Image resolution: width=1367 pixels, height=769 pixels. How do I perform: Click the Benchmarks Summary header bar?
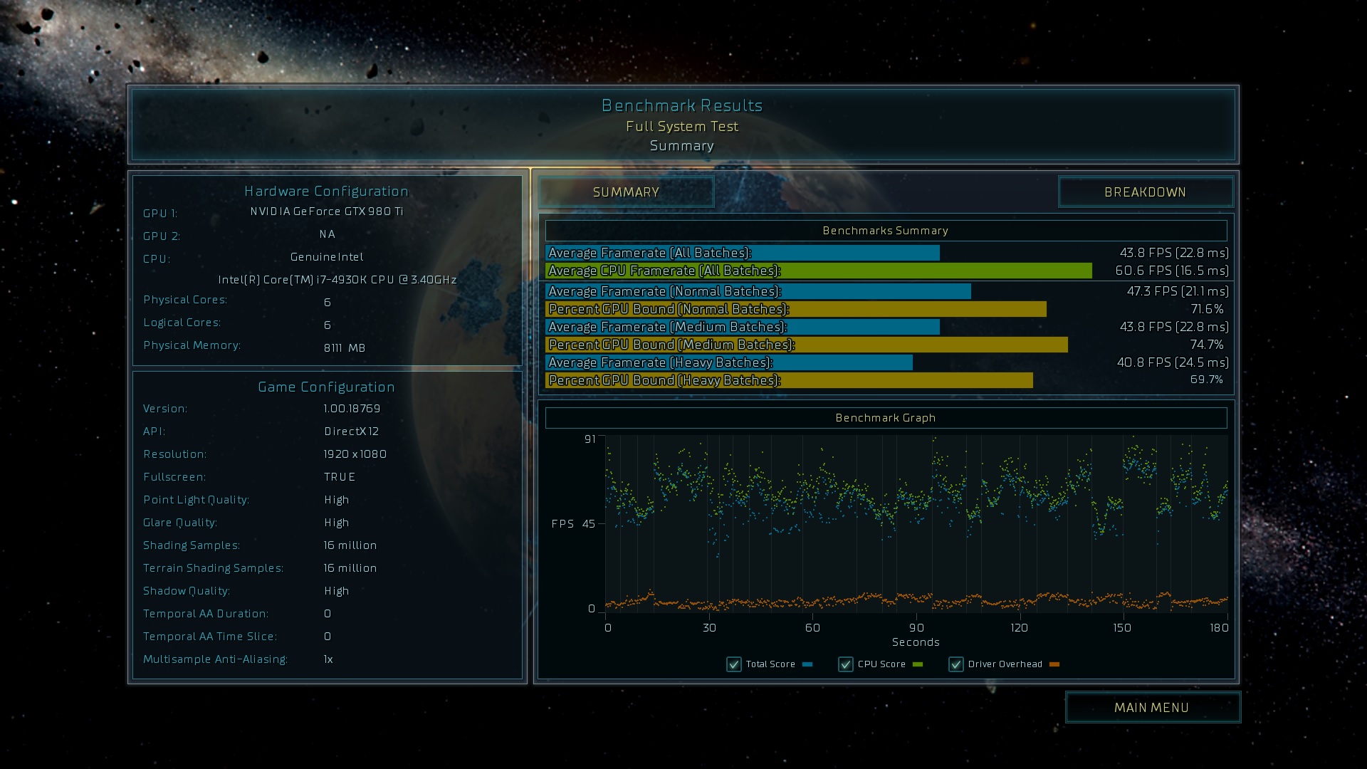(x=885, y=231)
